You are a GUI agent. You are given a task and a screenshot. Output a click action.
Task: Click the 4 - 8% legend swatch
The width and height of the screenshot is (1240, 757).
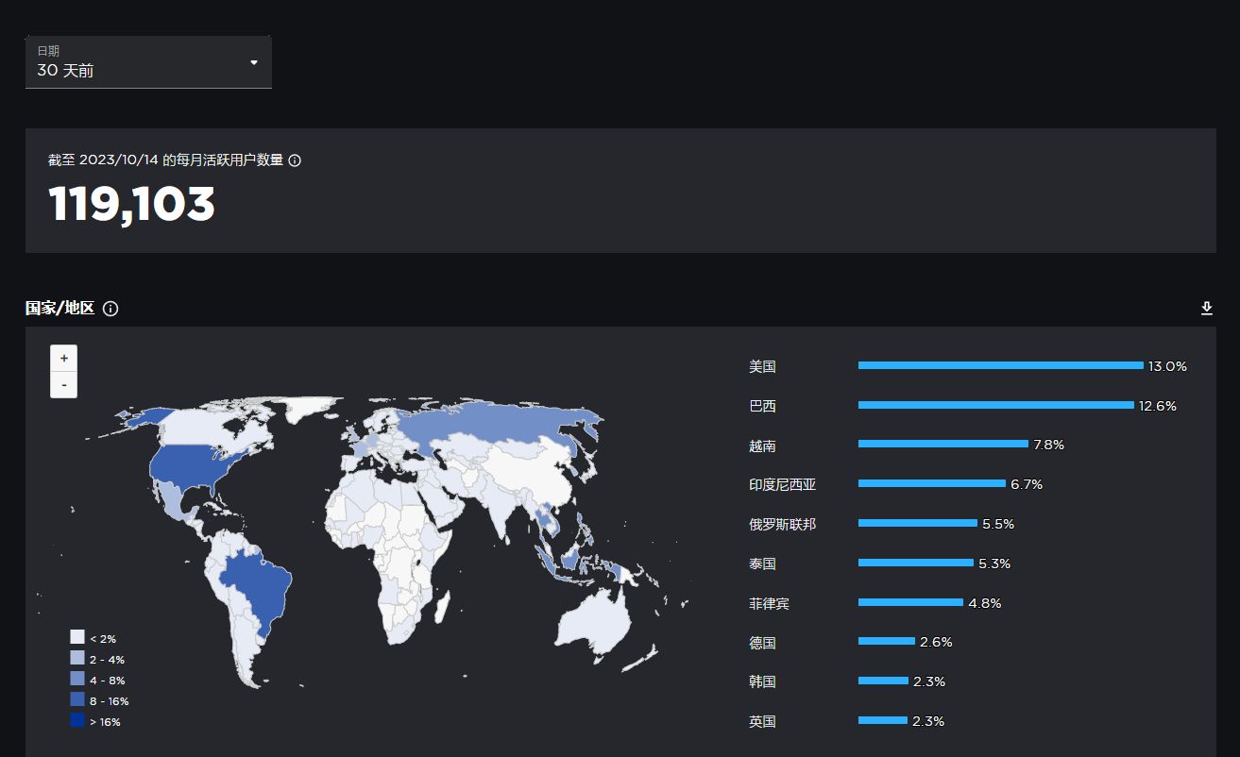point(77,680)
